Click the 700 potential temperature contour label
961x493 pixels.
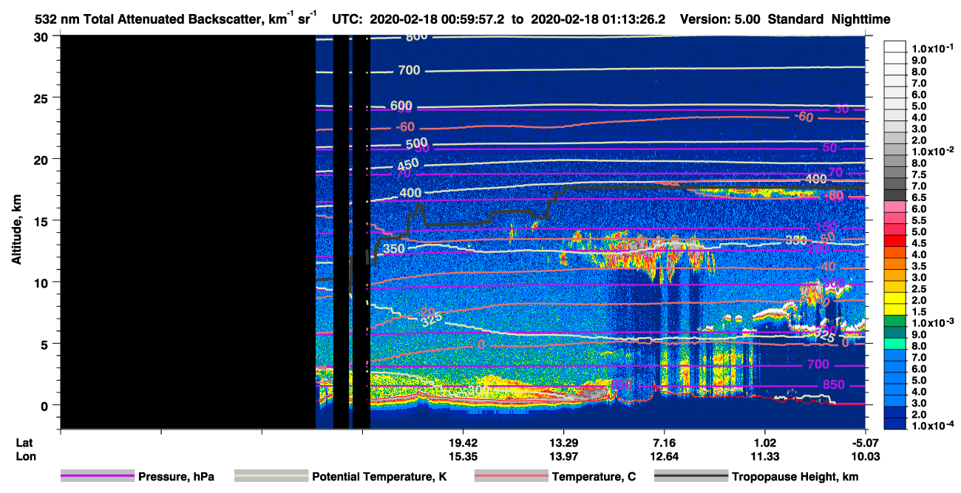(409, 71)
